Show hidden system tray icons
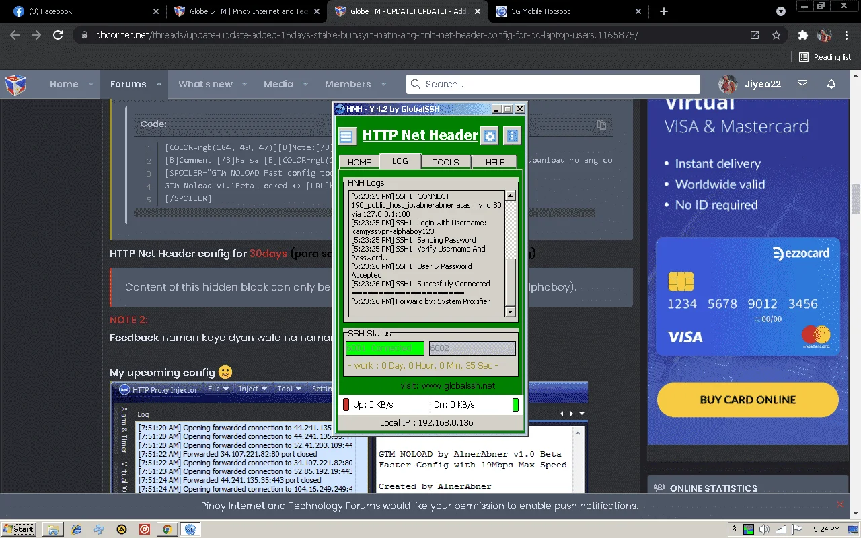This screenshot has height=538, width=861. (735, 529)
